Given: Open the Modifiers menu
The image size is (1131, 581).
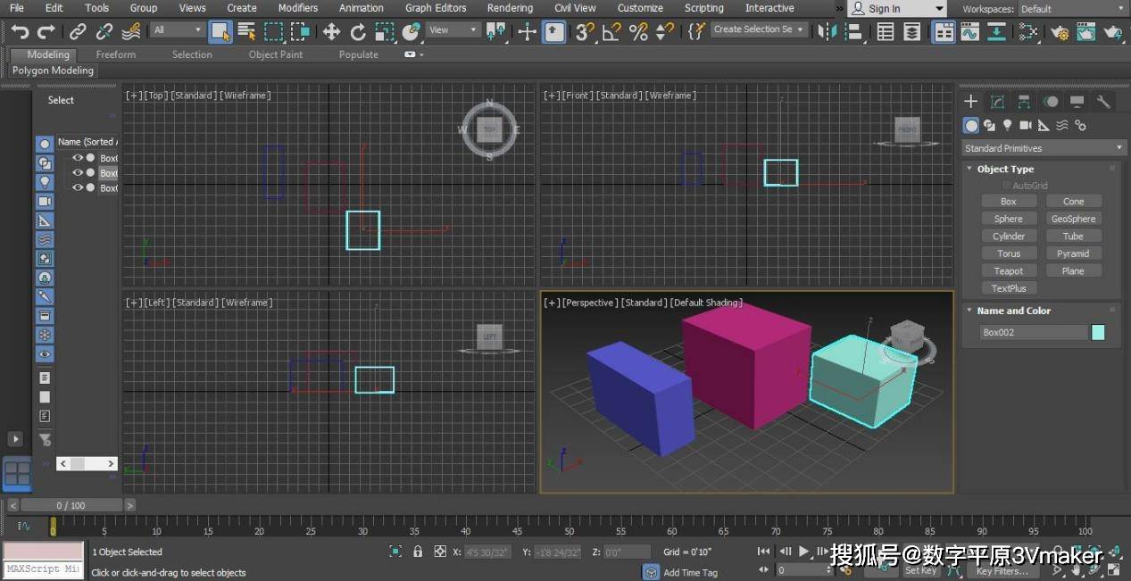Looking at the screenshot, I should (297, 8).
